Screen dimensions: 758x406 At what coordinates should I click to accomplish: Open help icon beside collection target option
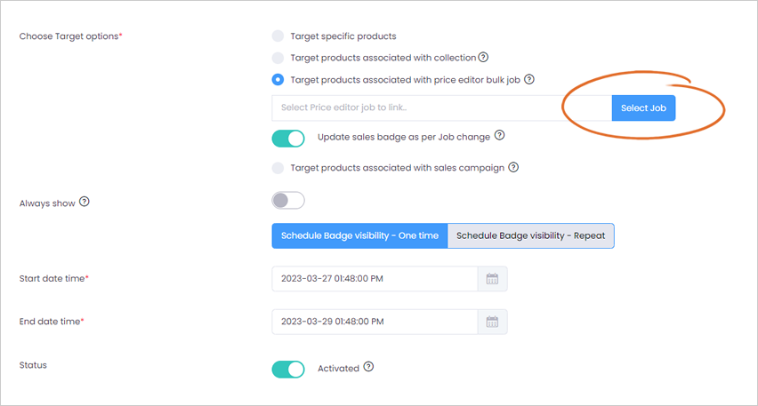point(483,58)
